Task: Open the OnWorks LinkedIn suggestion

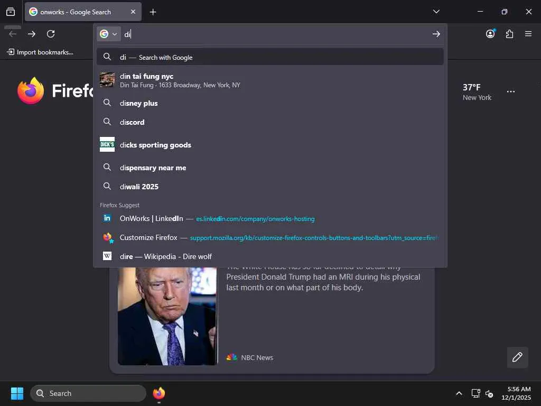Action: click(270, 218)
